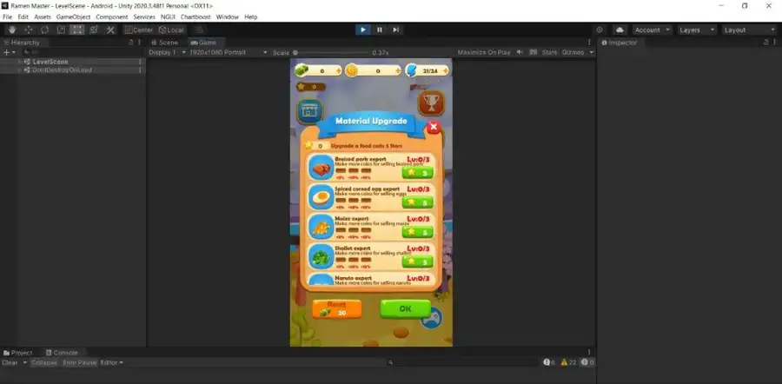
Task: Click the orange Reset button
Action: click(x=336, y=309)
